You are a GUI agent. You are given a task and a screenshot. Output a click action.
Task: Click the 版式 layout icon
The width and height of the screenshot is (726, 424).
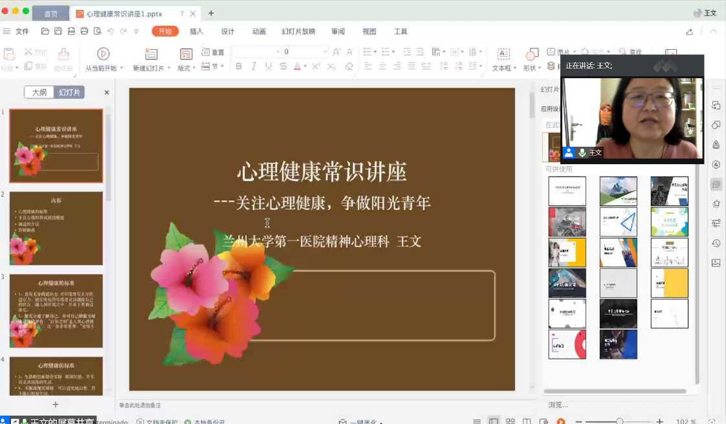(x=186, y=54)
